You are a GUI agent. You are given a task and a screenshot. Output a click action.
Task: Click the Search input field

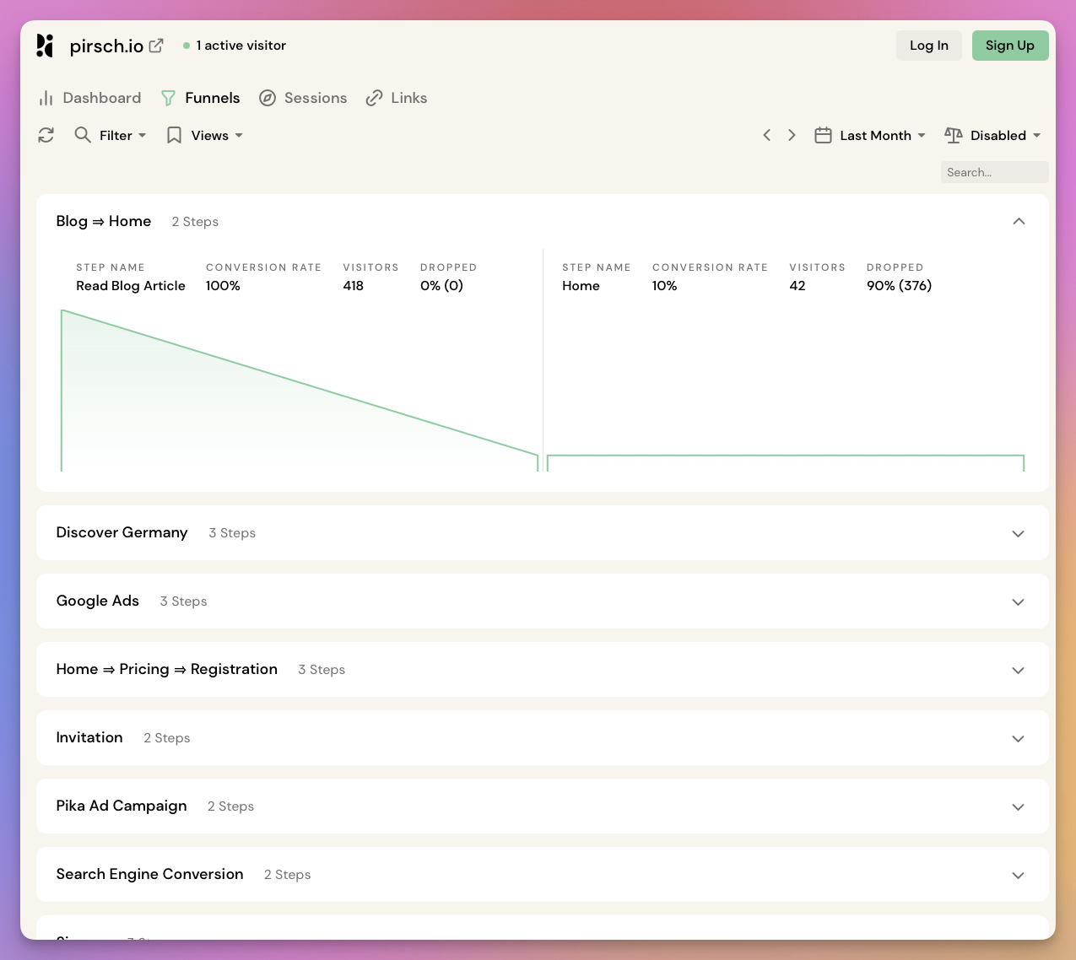coord(994,172)
